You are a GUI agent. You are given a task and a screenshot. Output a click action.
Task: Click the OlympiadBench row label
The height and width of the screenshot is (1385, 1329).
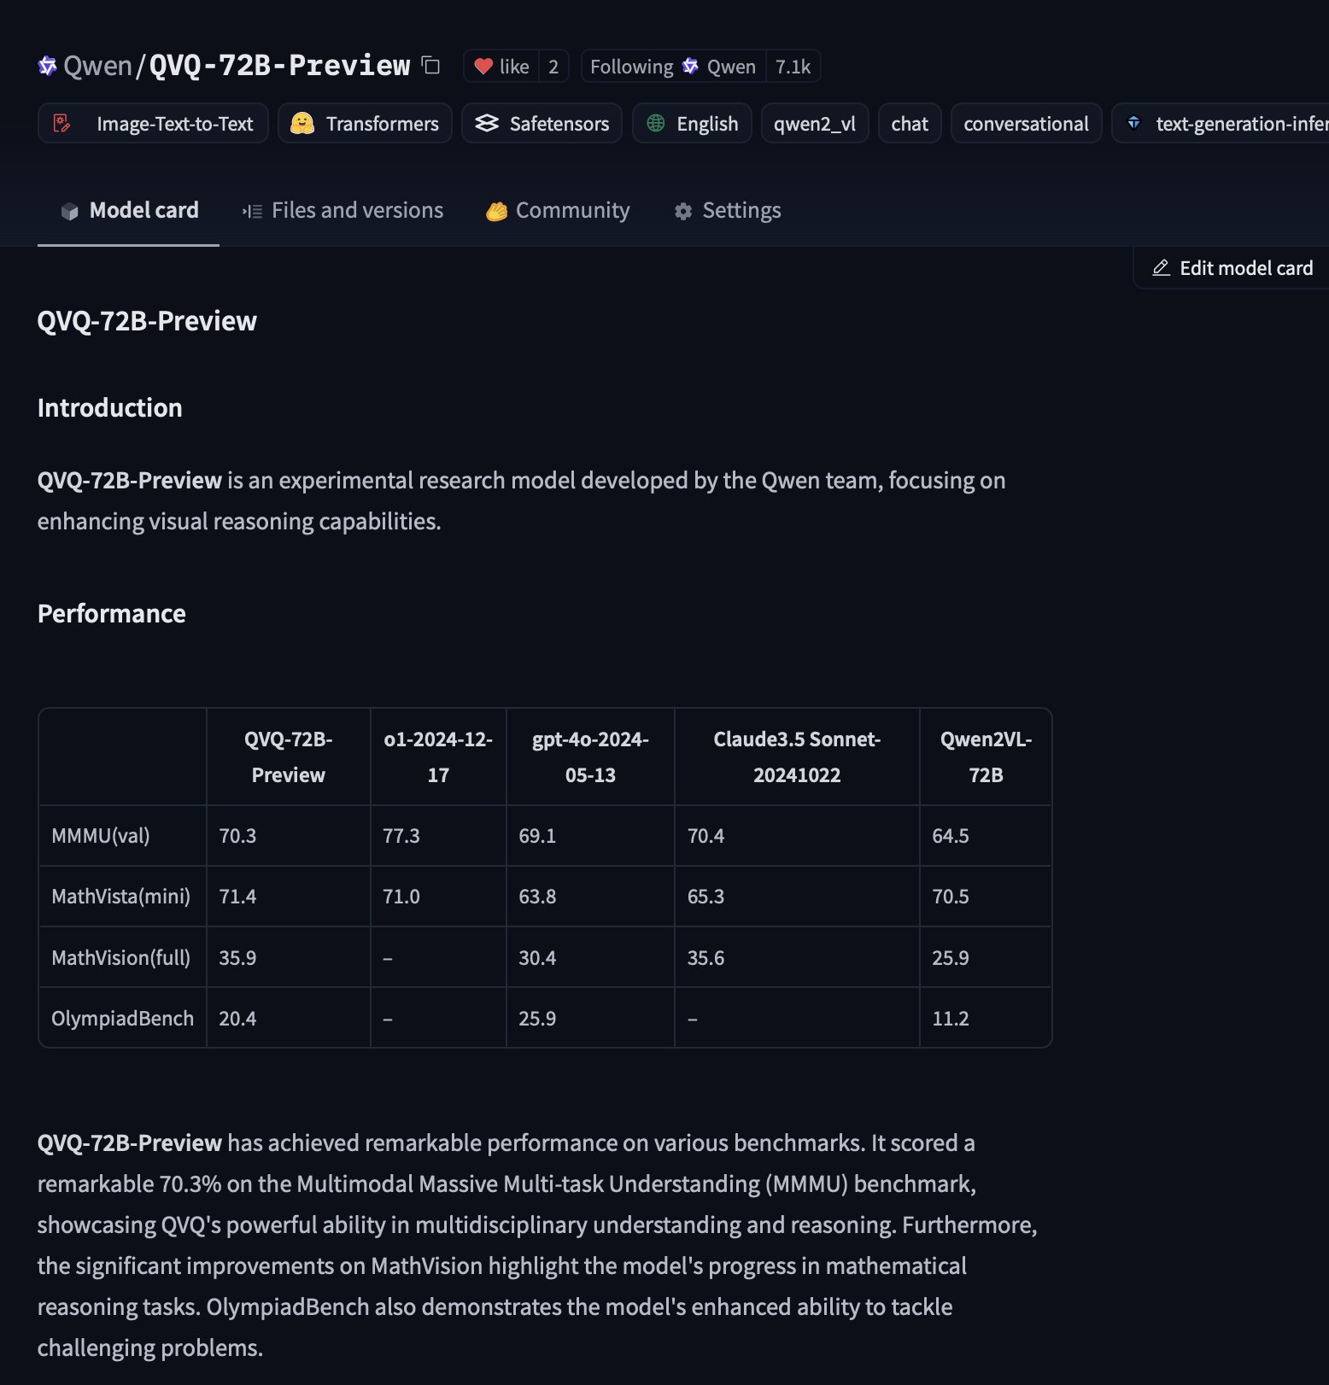coord(123,1019)
